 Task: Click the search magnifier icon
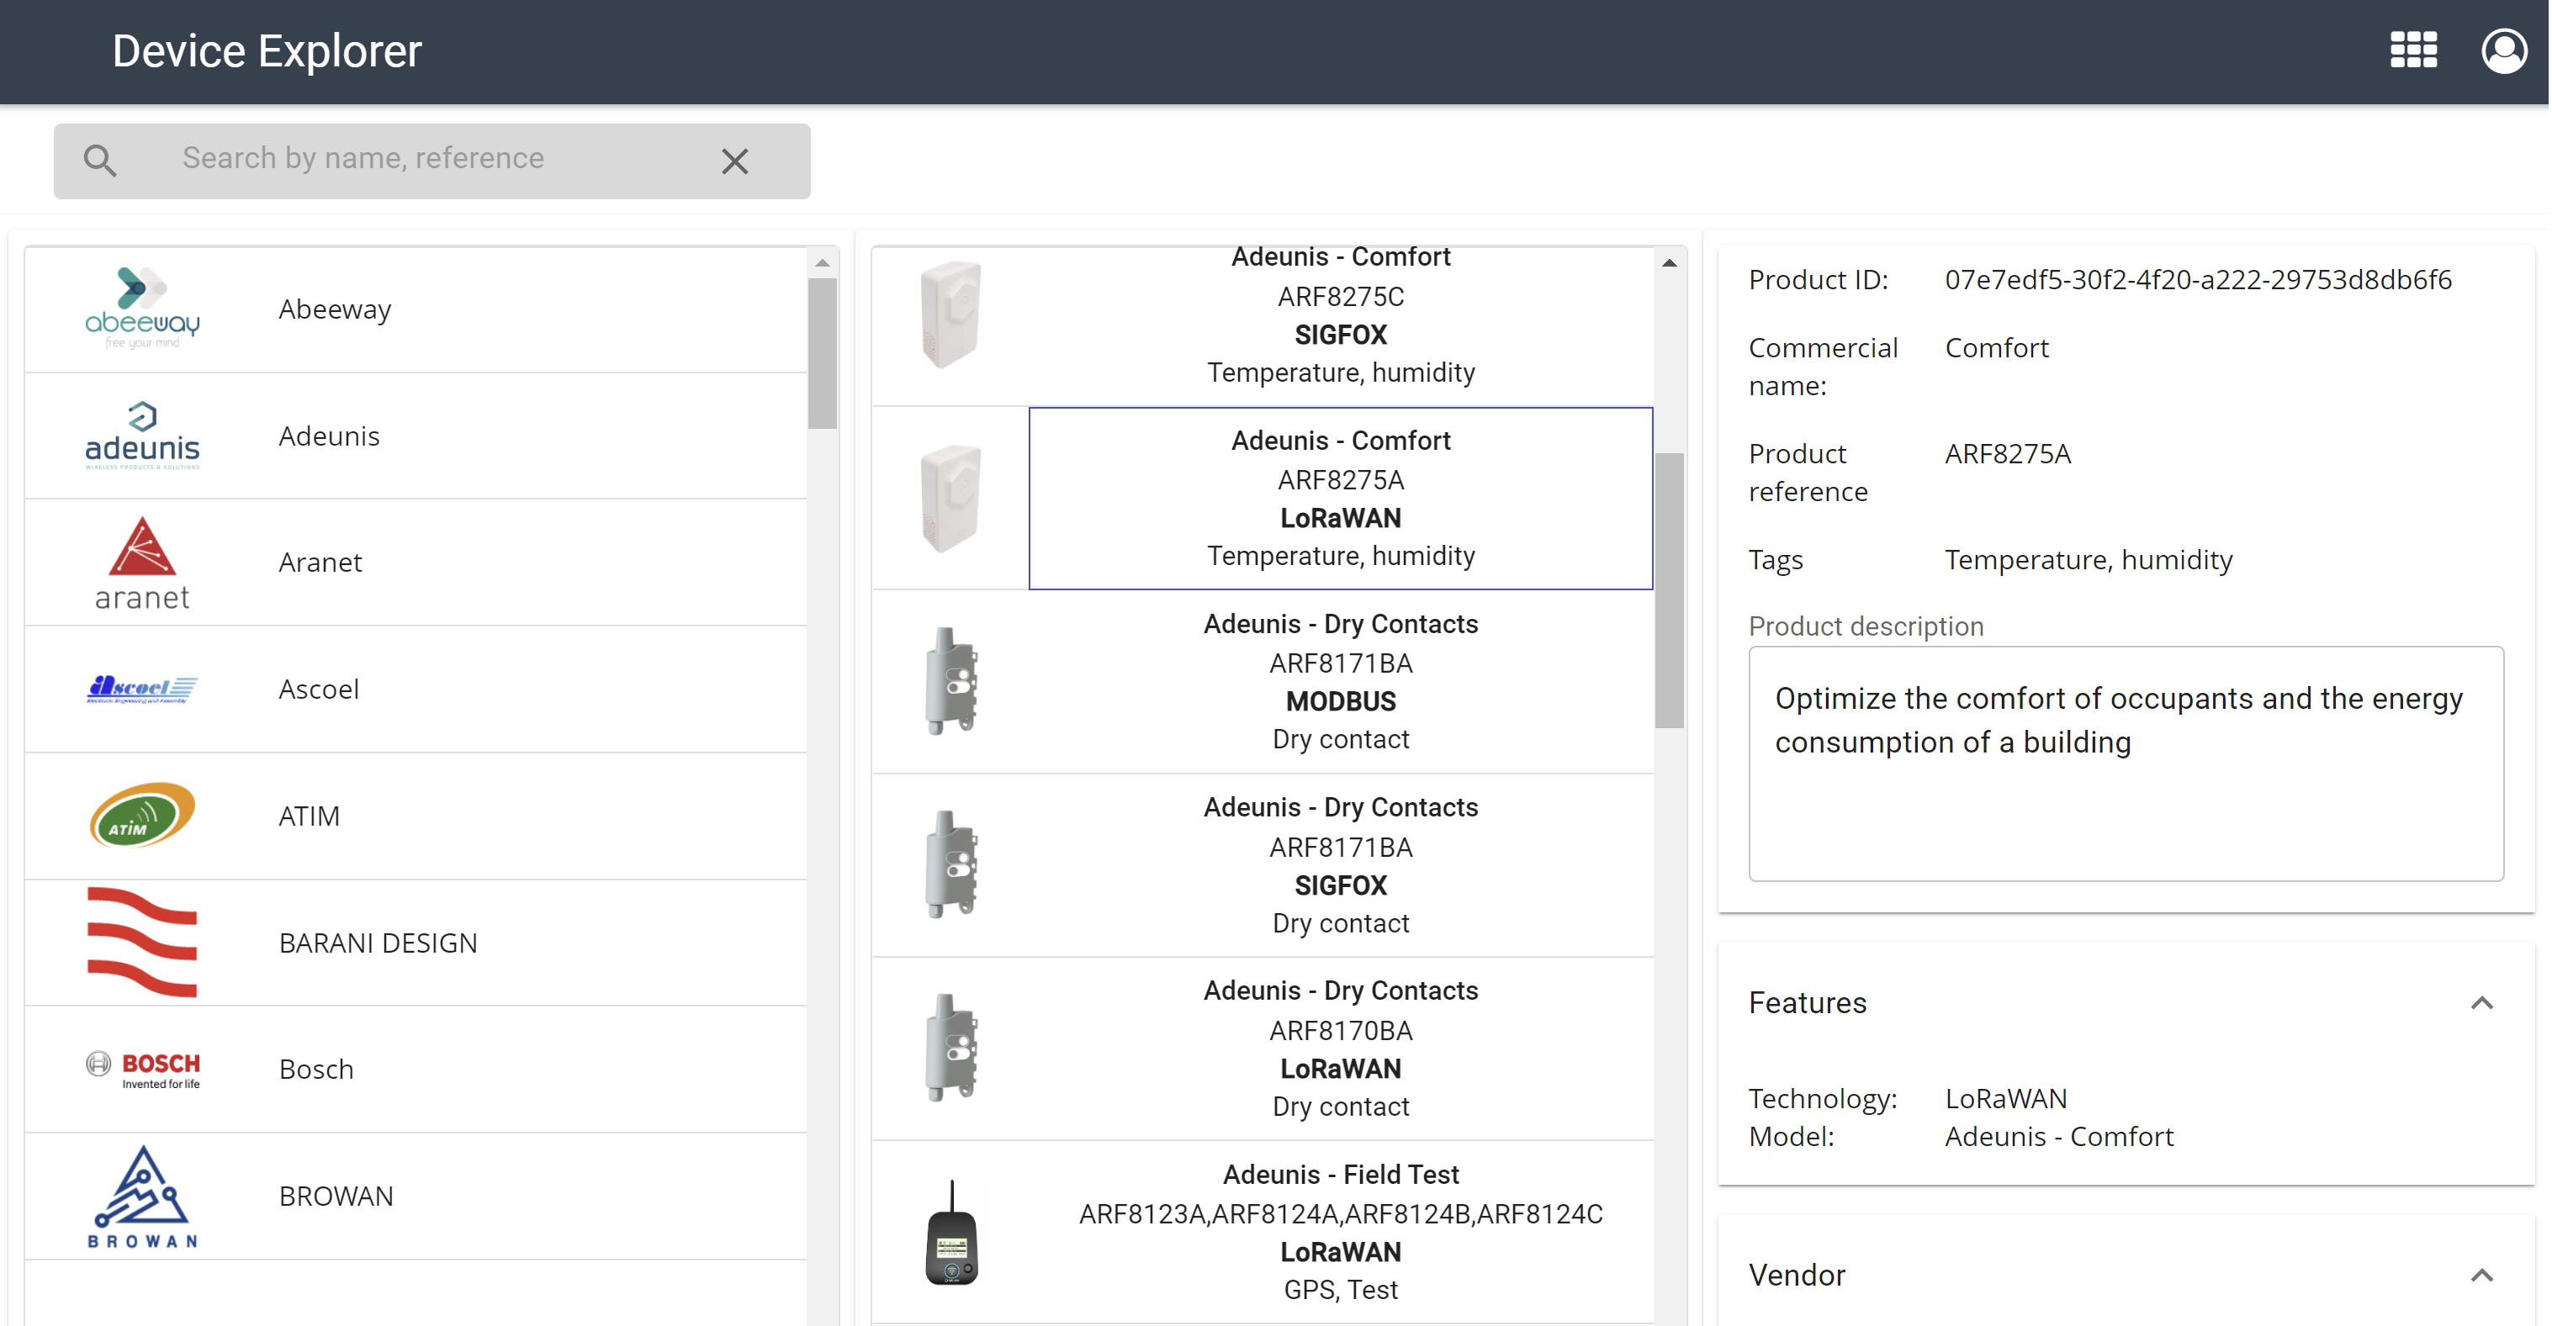tap(99, 160)
